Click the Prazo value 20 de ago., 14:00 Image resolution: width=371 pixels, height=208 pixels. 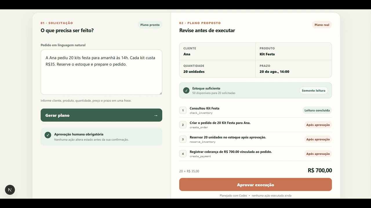click(x=274, y=72)
